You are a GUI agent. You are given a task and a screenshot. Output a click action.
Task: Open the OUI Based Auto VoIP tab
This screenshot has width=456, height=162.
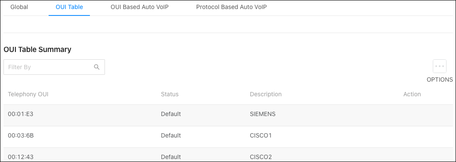tap(139, 7)
